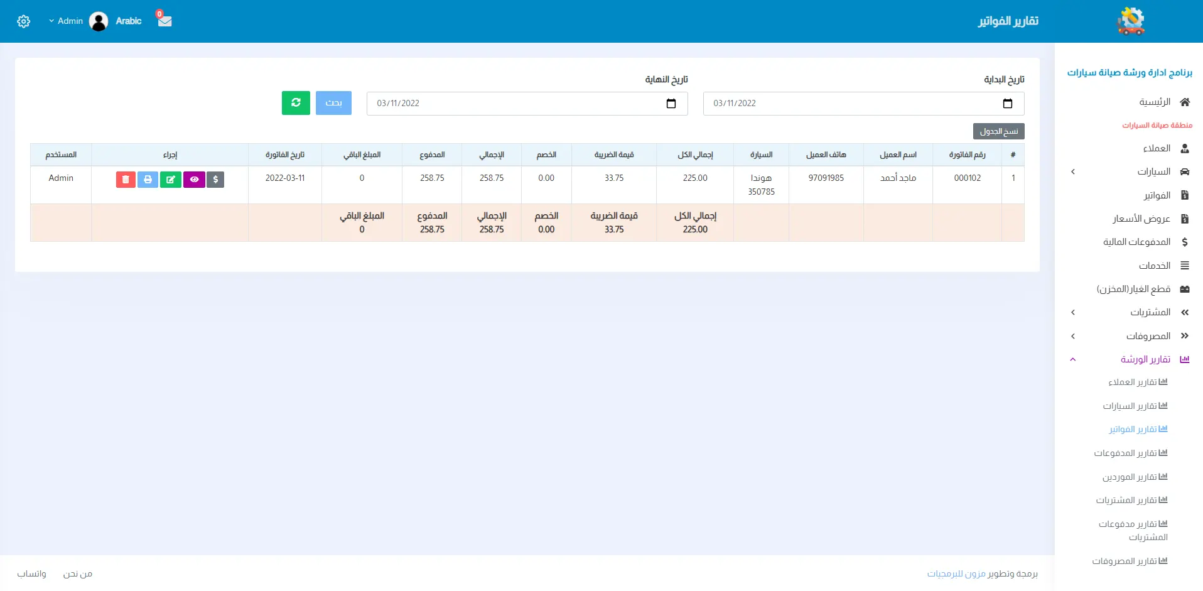
Task: Open the mail notifications icon
Action: click(165, 21)
